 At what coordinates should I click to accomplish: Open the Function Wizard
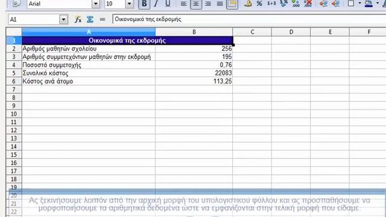coord(78,19)
